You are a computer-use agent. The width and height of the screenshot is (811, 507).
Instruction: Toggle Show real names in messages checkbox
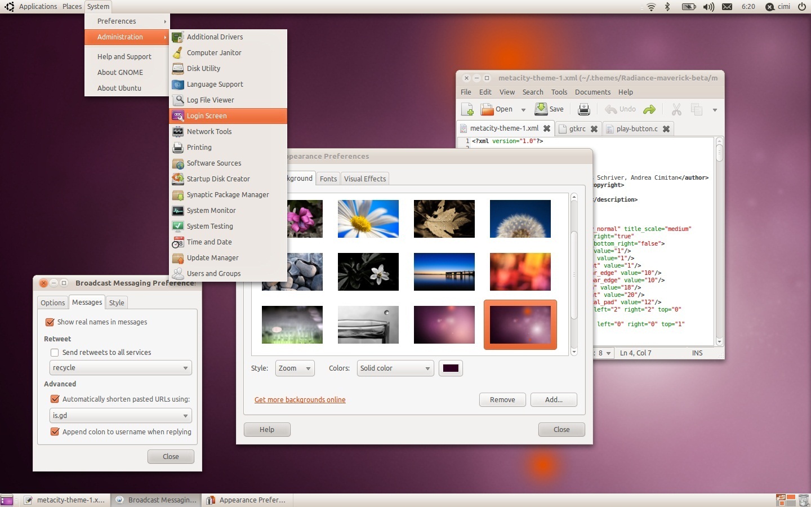pyautogui.click(x=50, y=322)
